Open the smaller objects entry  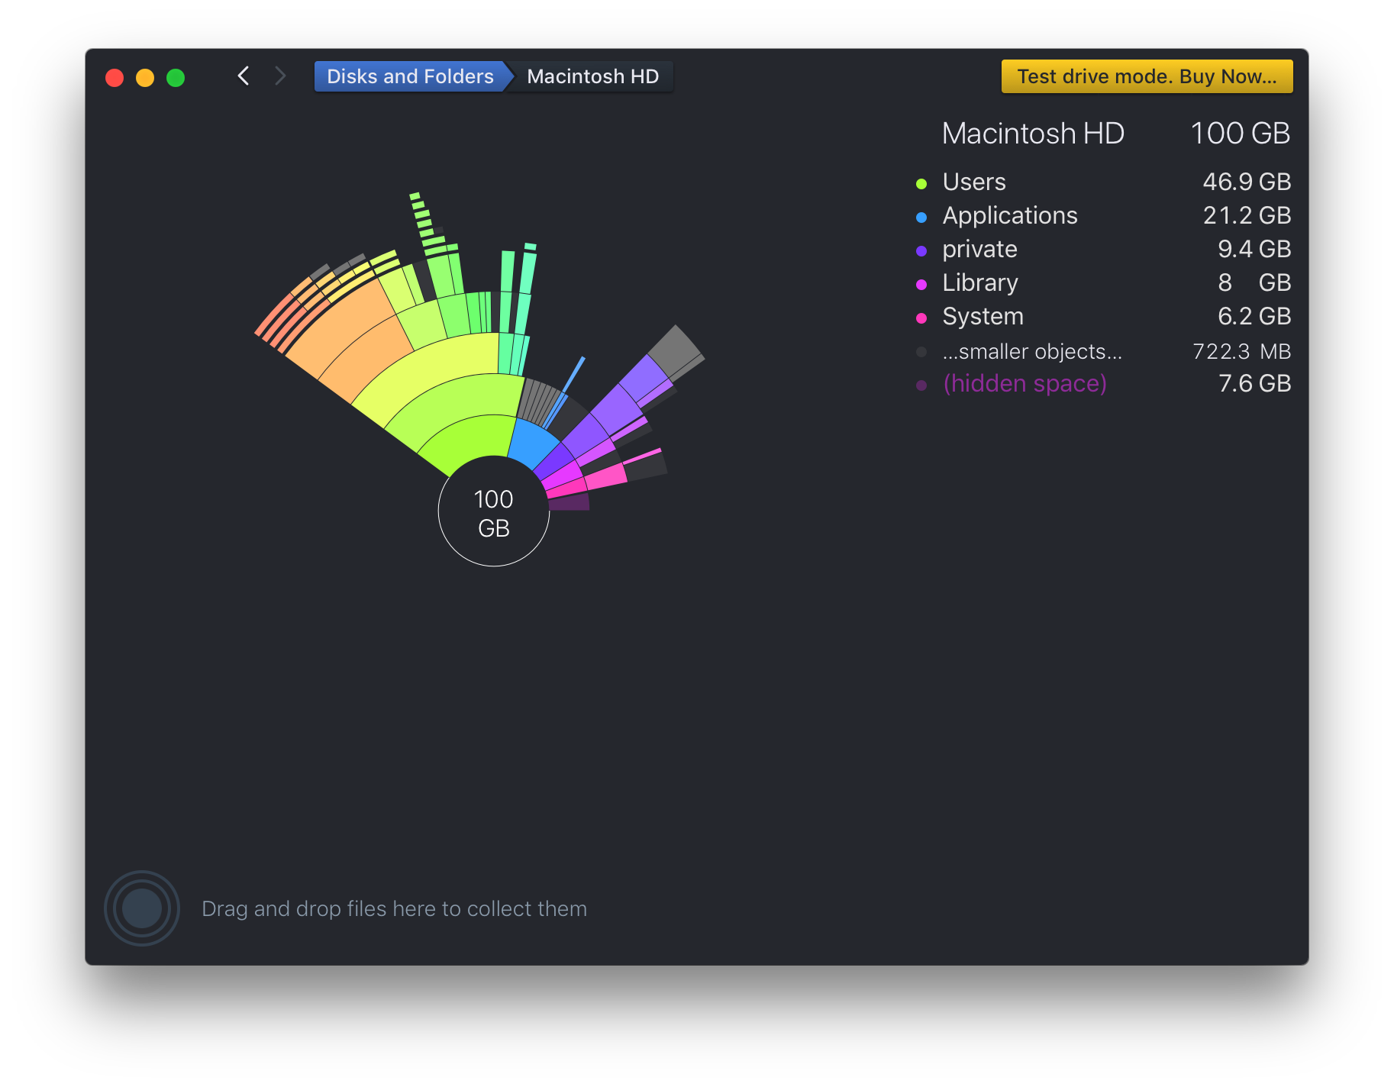[x=1103, y=351]
